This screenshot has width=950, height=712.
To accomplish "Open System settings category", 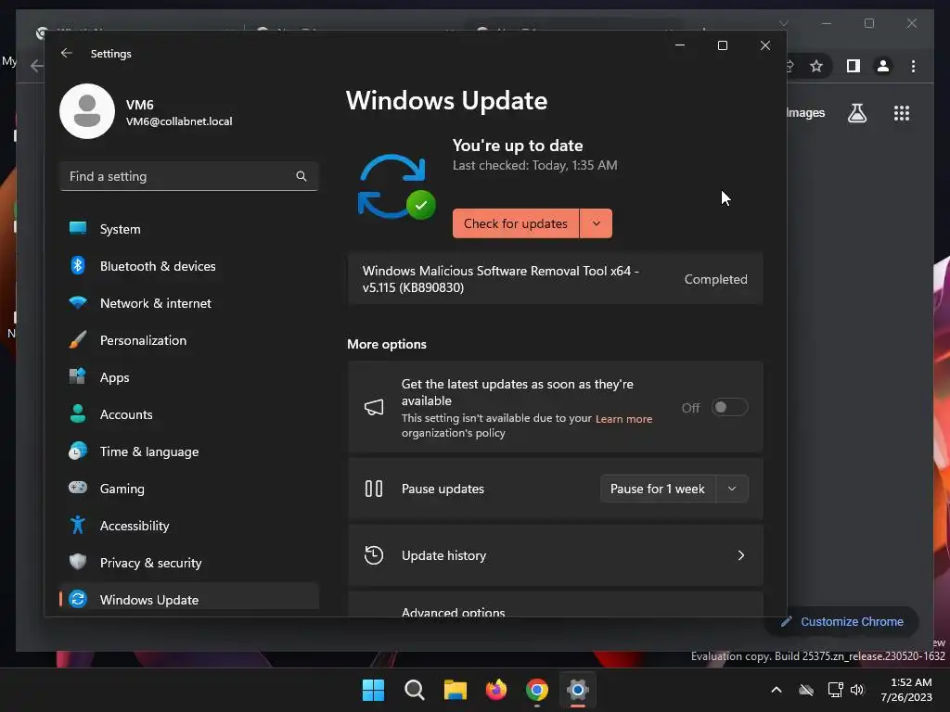I will [x=189, y=229].
